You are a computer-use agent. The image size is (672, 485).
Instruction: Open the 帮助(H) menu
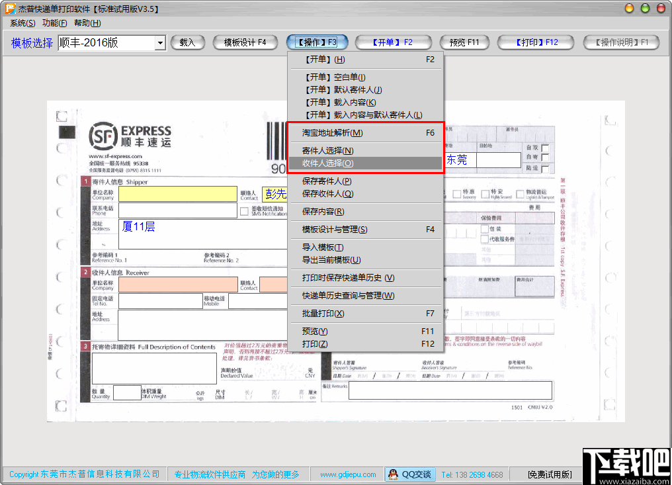point(87,23)
